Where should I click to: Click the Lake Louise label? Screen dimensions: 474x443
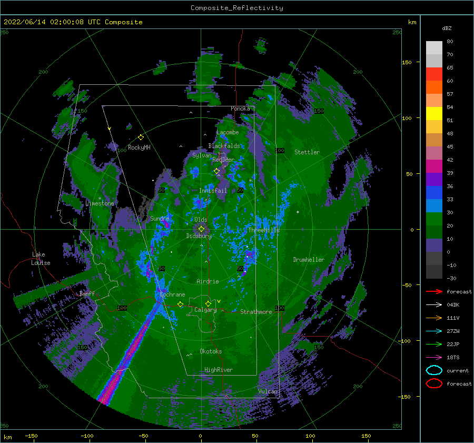click(x=41, y=259)
